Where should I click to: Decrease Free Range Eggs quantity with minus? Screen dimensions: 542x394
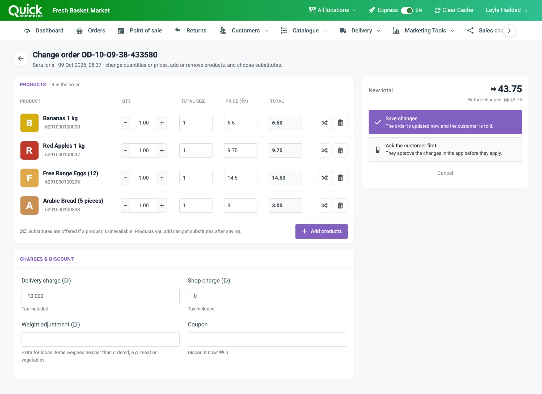click(126, 178)
